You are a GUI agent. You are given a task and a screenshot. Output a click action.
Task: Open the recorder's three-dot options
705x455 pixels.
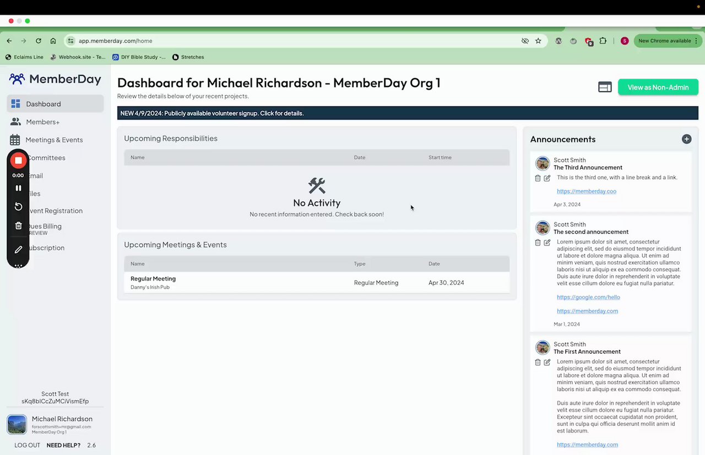[x=18, y=266]
